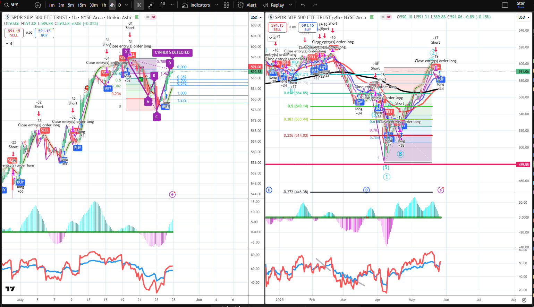
Task: Select the hollow candles chart style icon
Action: [x=163, y=5]
